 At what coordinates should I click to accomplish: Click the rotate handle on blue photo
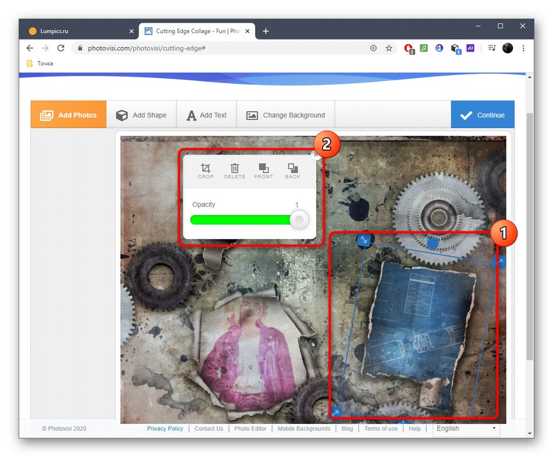coord(433,243)
